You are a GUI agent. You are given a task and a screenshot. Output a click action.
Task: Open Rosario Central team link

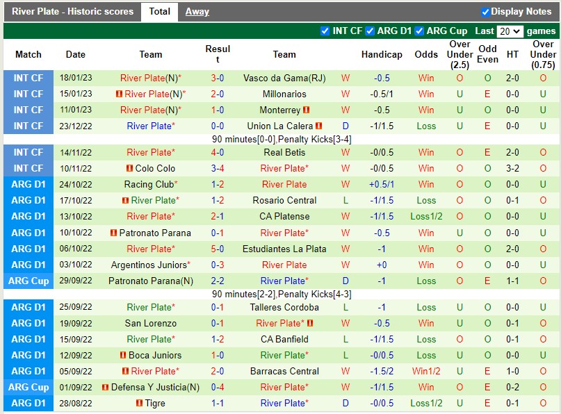(284, 200)
